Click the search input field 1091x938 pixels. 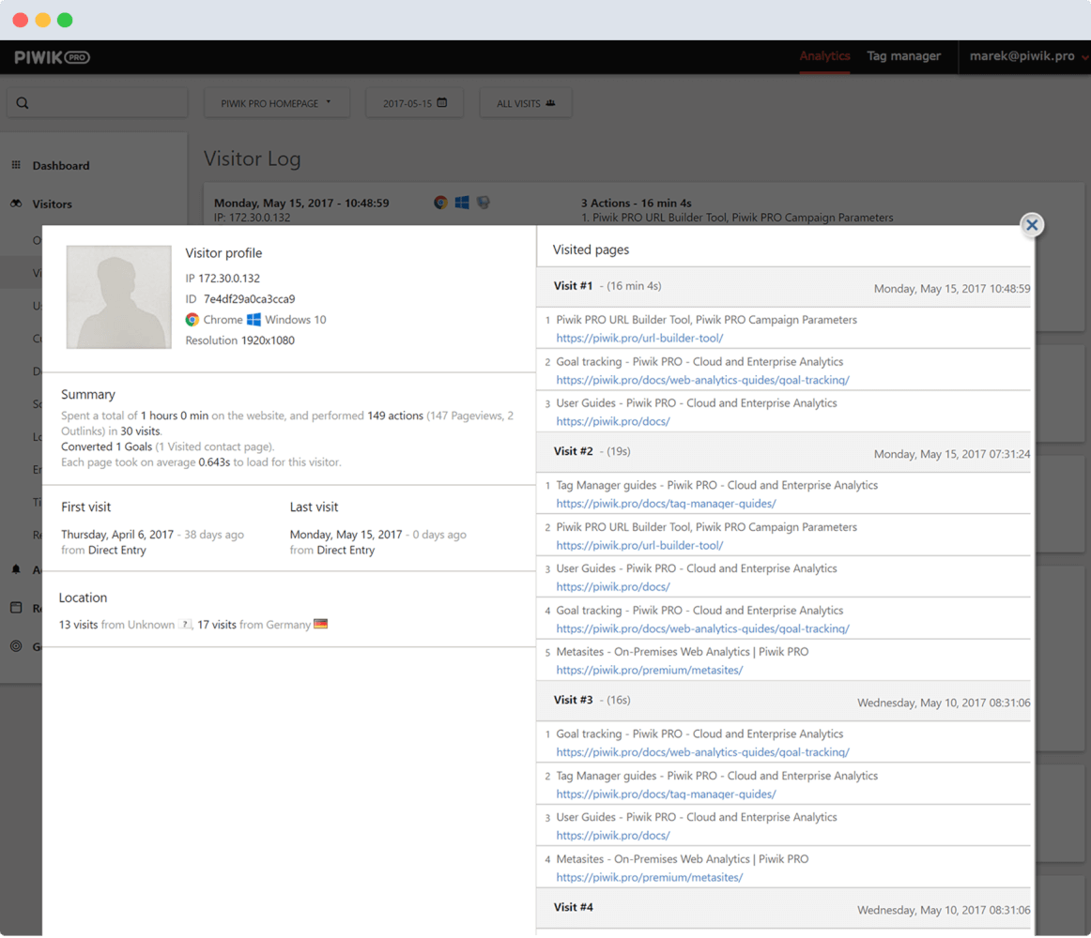97,103
